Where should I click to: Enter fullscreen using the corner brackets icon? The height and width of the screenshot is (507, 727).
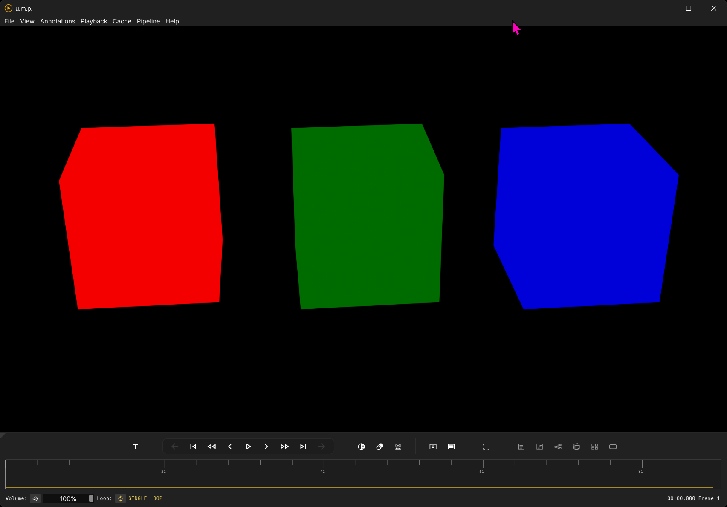click(486, 447)
